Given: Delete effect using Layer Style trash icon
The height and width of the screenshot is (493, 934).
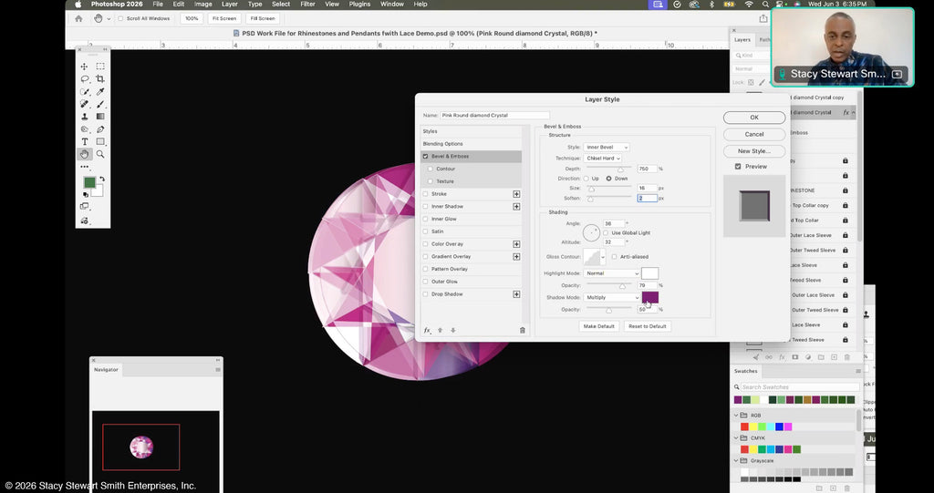Looking at the screenshot, I should click(x=523, y=330).
